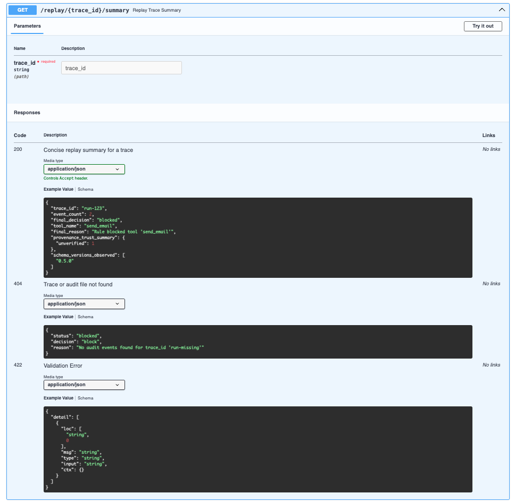Click the 404 response example JSON block
515x502 pixels.
258,342
